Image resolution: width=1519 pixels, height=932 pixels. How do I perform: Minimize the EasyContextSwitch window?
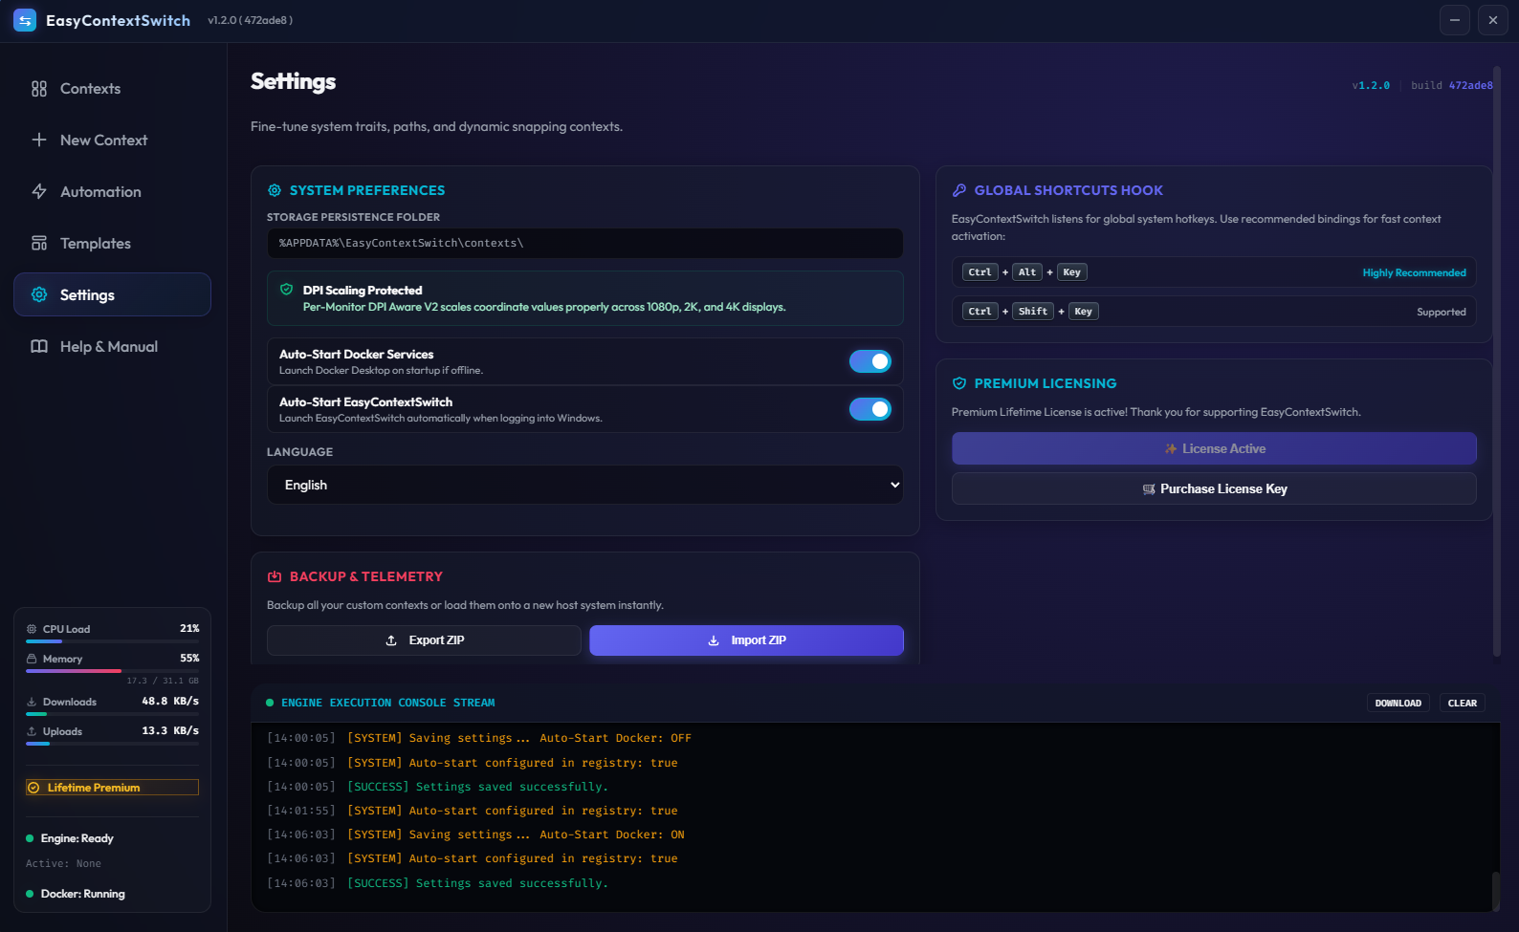tap(1454, 20)
